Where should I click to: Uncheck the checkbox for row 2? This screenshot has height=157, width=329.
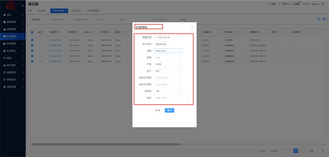tap(32, 45)
